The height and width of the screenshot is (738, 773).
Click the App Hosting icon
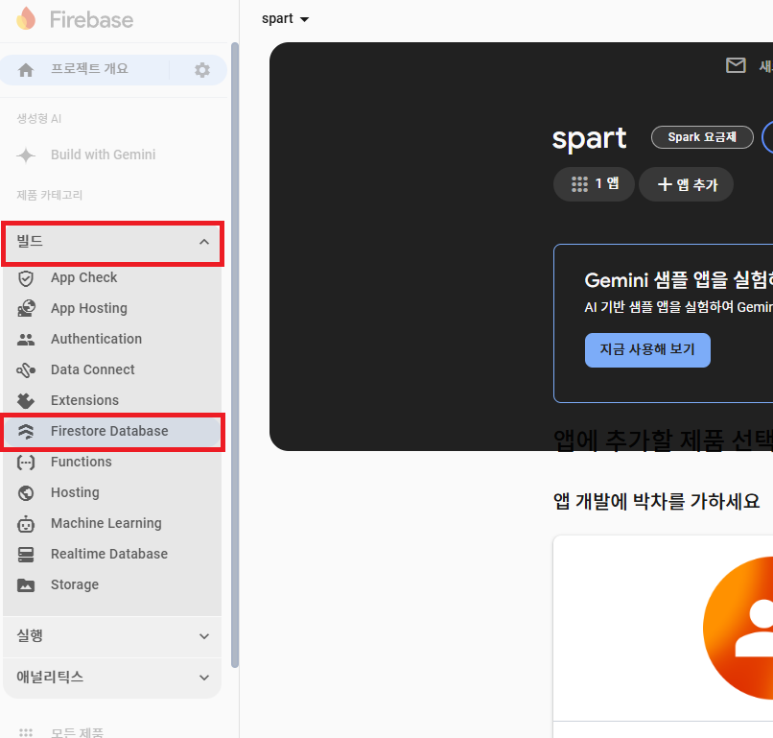26,308
